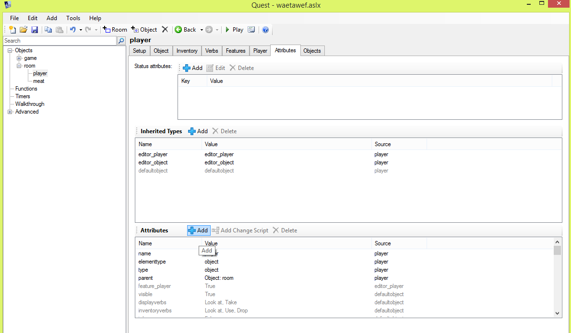
Task: Click the search magnifier icon
Action: pyautogui.click(x=122, y=41)
